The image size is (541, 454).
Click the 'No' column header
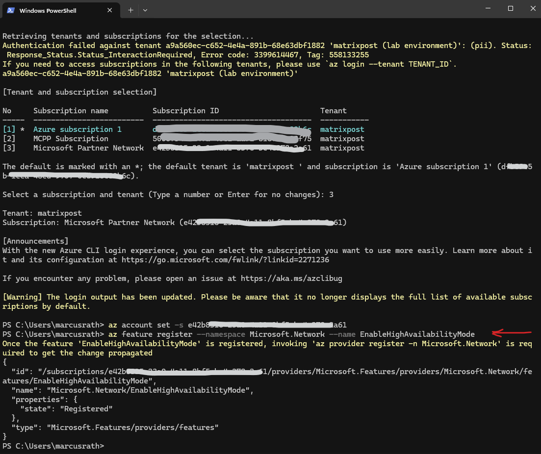pos(7,111)
